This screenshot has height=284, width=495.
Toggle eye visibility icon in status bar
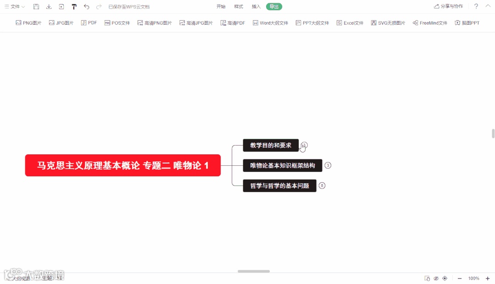[x=436, y=279]
